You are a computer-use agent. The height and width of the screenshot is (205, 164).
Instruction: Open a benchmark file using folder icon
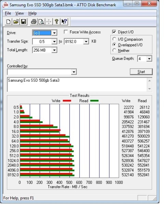[x=16, y=22]
